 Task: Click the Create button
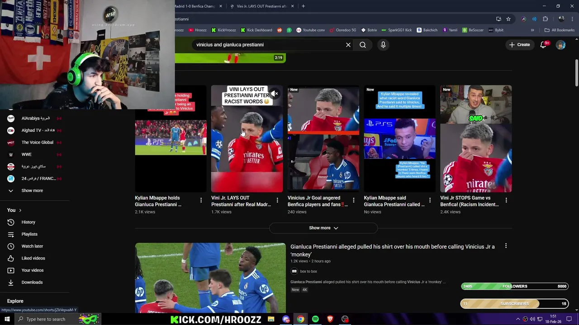click(519, 45)
